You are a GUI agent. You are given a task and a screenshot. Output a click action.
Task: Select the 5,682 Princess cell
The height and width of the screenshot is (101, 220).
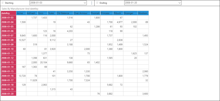107,85
